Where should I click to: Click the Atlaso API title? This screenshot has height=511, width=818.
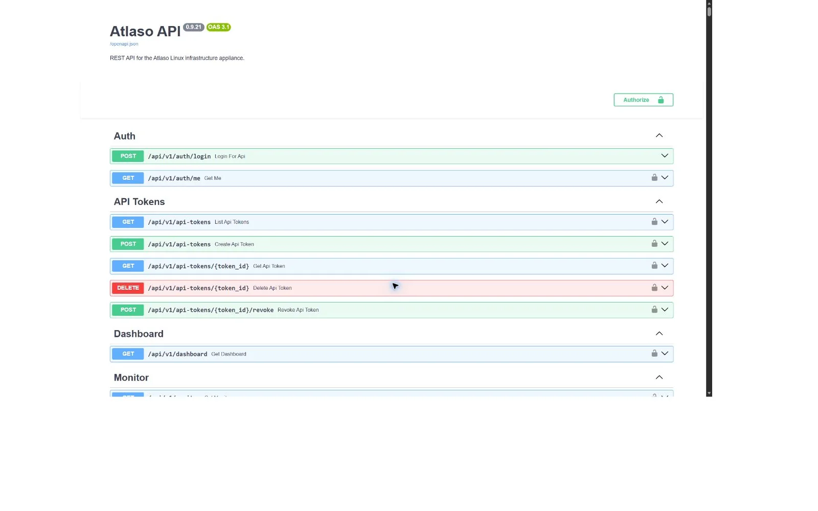click(x=145, y=31)
